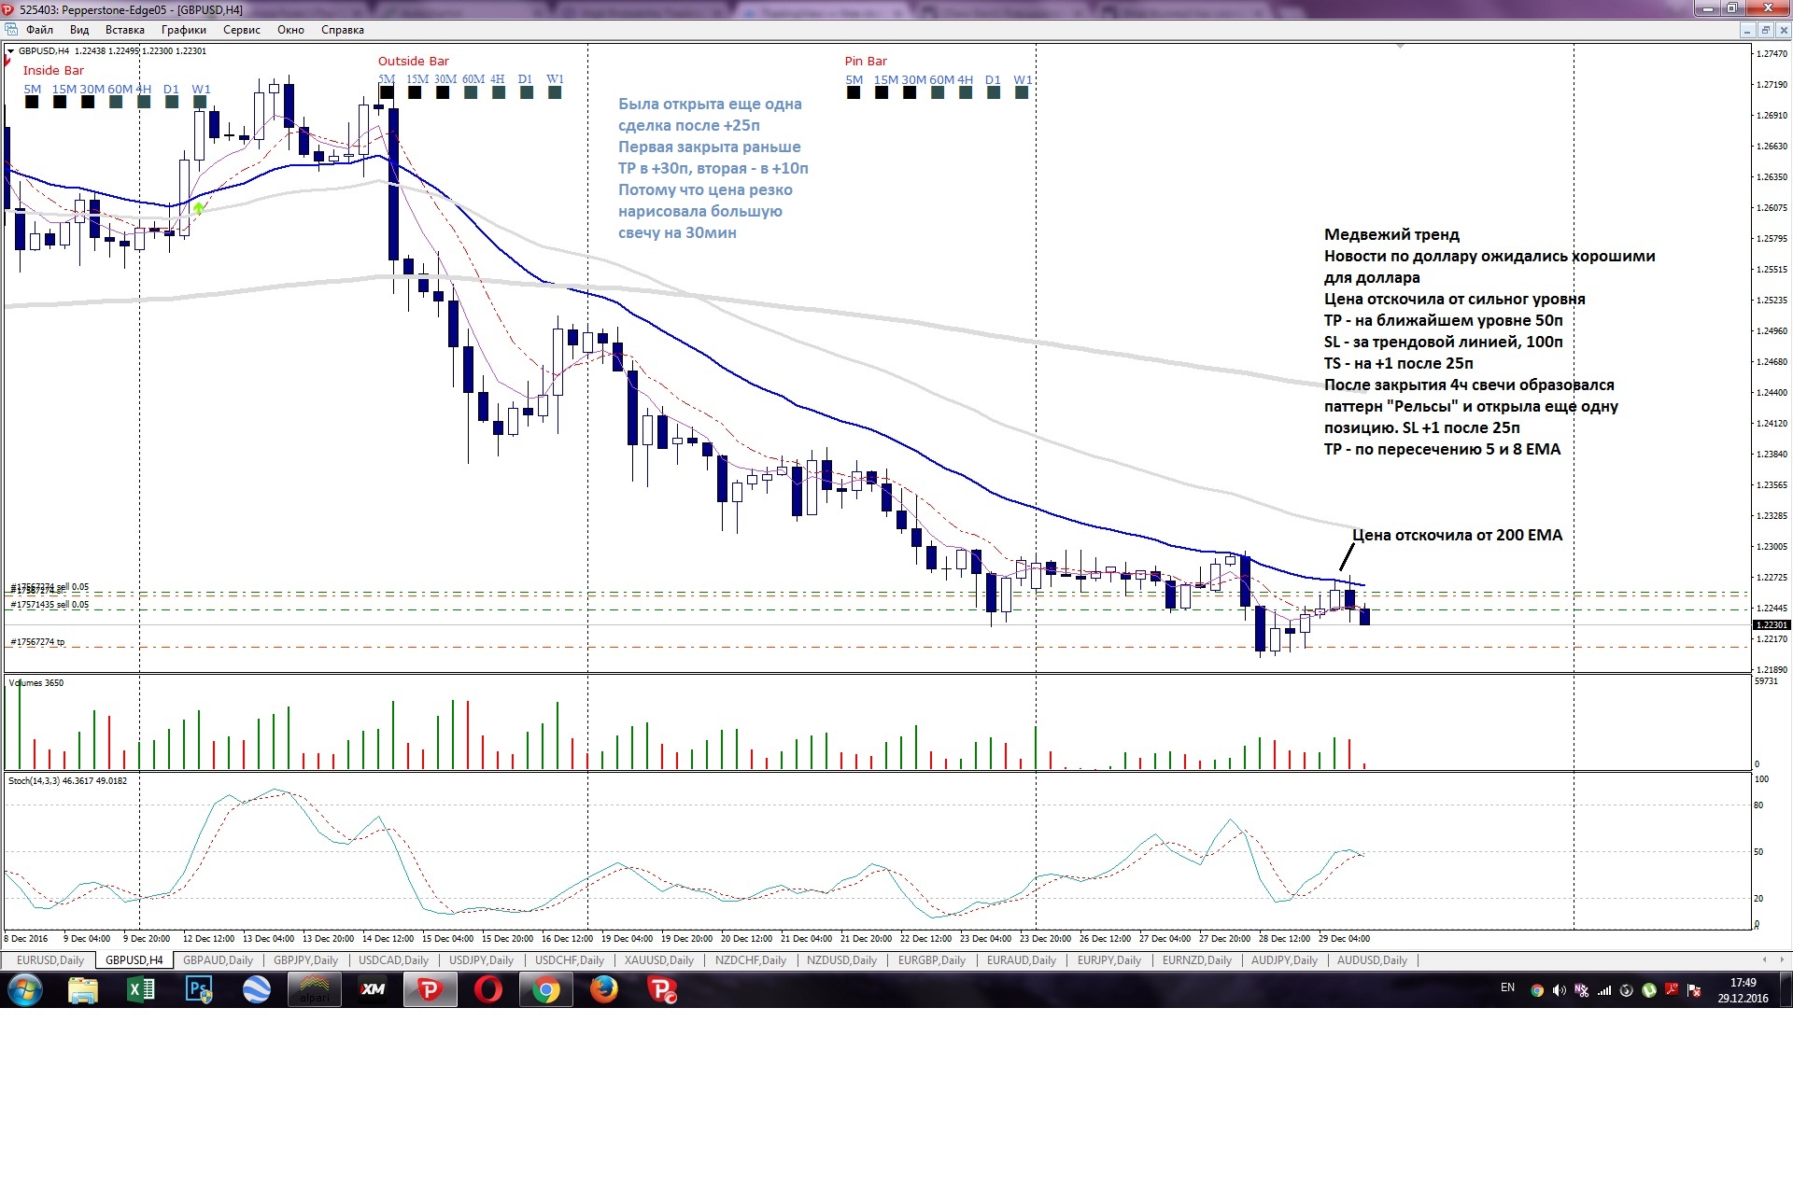Click the red Adobe tray icon
Screen dimensions: 1793x1190
pos(1672,990)
